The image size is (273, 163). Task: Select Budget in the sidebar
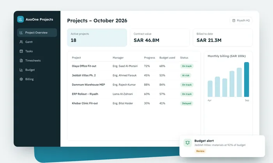click(37, 70)
